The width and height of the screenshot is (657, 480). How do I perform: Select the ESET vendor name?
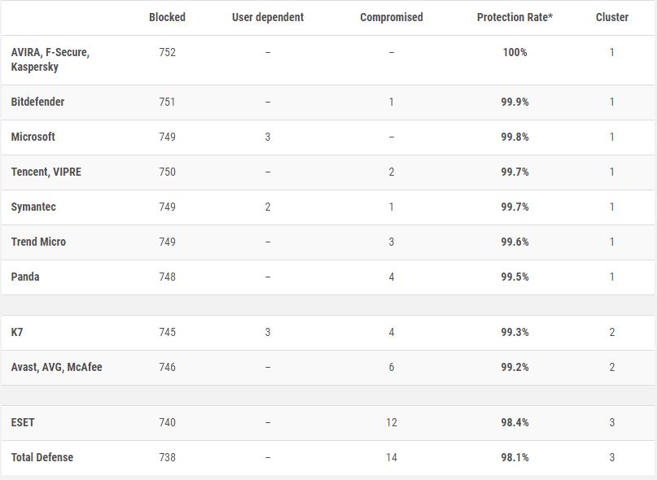coord(23,422)
